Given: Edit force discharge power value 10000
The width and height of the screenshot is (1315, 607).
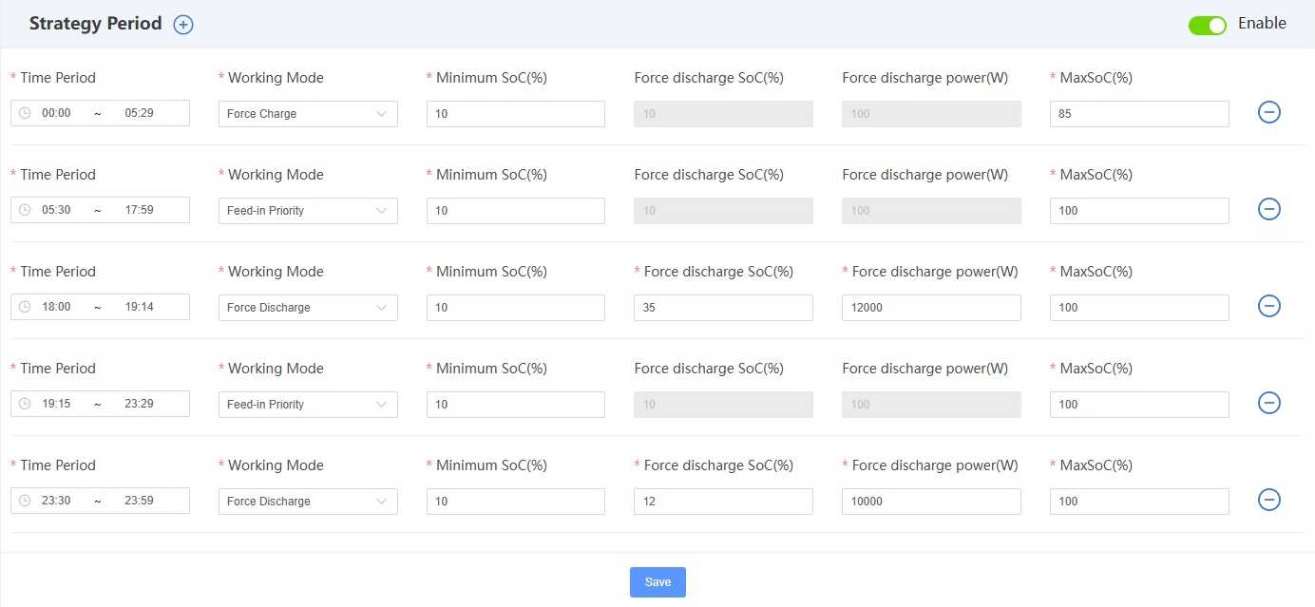Looking at the screenshot, I should [x=930, y=502].
